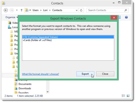Click Lori in the address path
The width and height of the screenshot is (136, 103).
coord(45,10)
